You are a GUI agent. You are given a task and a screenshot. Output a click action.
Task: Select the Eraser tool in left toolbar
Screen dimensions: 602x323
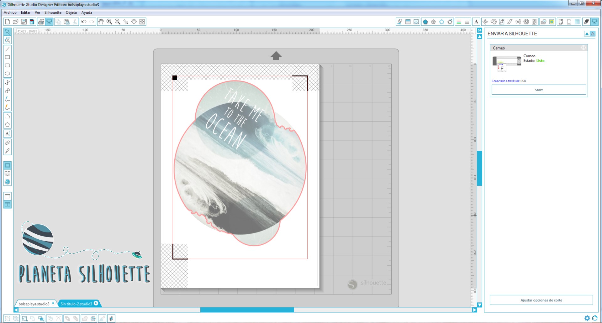(8, 143)
